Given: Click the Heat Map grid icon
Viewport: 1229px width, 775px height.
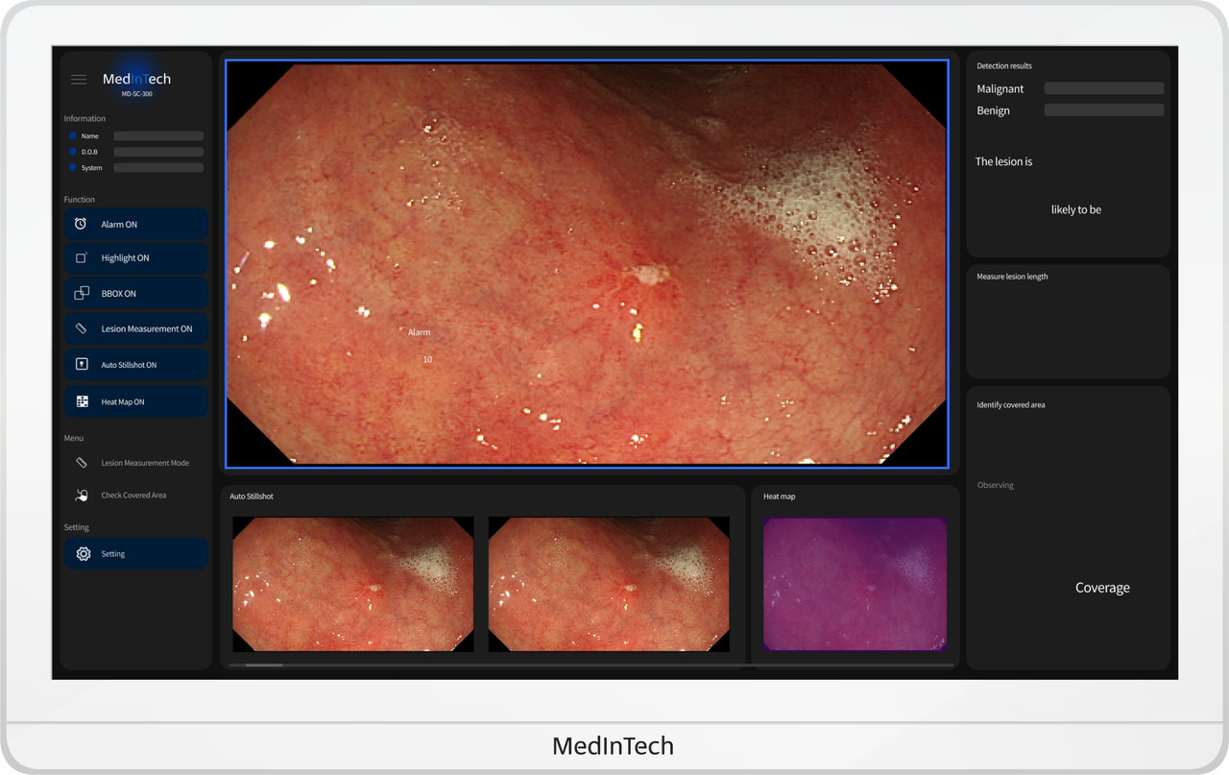Looking at the screenshot, I should pos(82,401).
